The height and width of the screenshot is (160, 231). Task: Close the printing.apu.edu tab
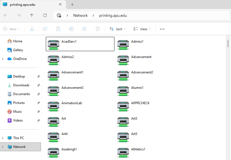point(60,4)
